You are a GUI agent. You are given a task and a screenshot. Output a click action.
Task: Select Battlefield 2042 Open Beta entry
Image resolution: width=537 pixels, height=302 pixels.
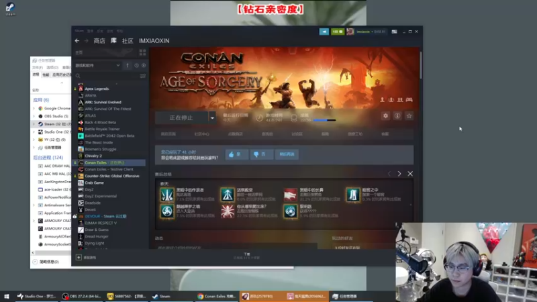(109, 136)
